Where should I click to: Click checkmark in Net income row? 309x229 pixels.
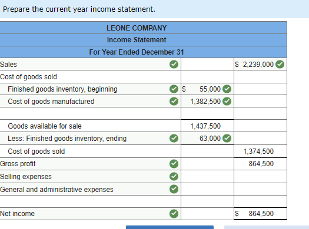(174, 214)
